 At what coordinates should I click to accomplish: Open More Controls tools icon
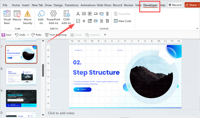click(x=107, y=21)
